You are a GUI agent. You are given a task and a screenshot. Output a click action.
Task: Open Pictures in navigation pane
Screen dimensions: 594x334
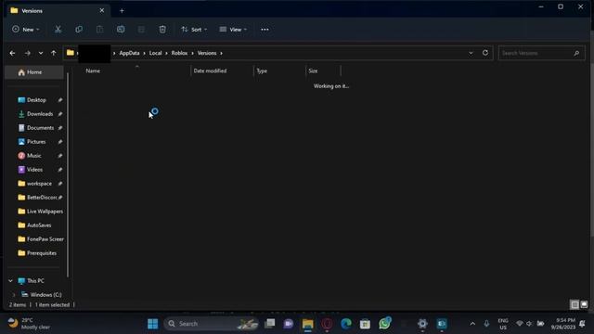coord(36,142)
